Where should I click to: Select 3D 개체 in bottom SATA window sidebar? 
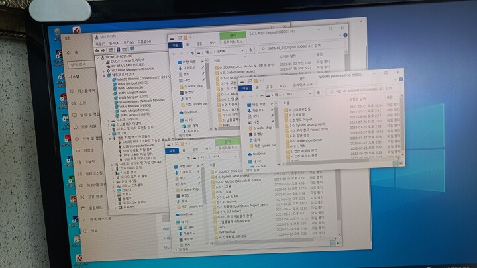pos(186,228)
